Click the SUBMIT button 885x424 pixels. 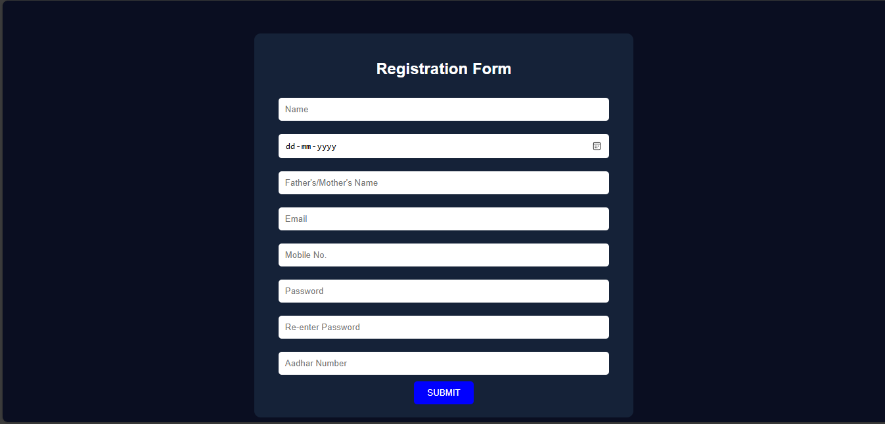(x=443, y=392)
